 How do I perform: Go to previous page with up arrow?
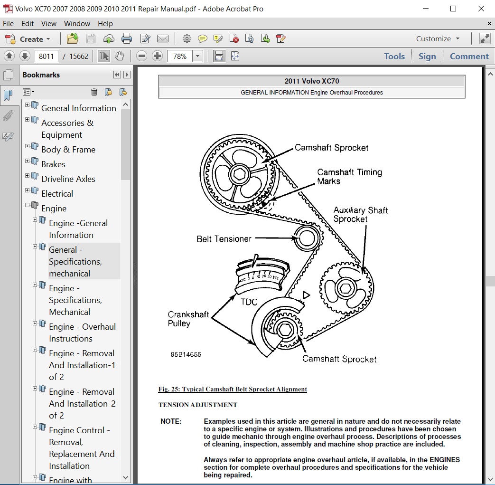[x=9, y=56]
